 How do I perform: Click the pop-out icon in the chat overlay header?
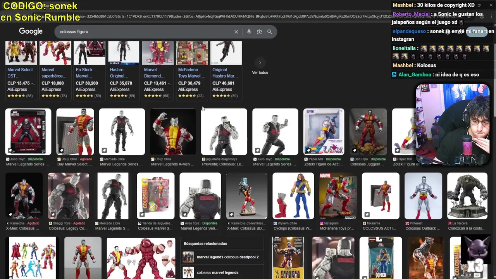point(479,5)
